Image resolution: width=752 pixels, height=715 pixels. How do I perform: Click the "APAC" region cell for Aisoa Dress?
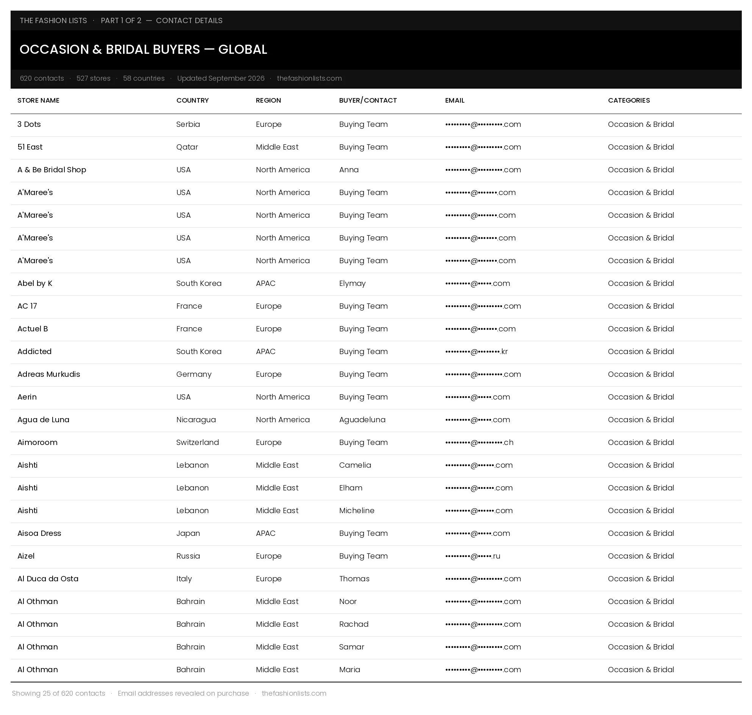pyautogui.click(x=265, y=533)
